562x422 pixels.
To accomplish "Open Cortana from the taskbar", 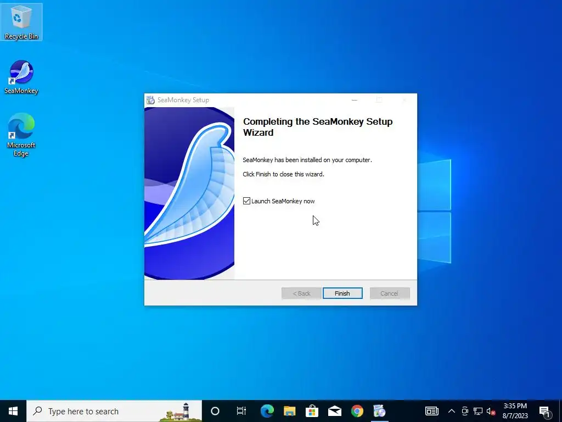I will [x=215, y=411].
